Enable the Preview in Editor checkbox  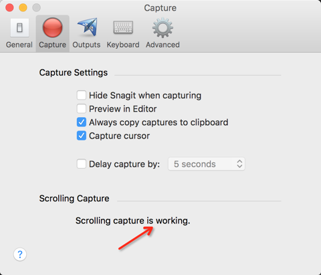(82, 108)
